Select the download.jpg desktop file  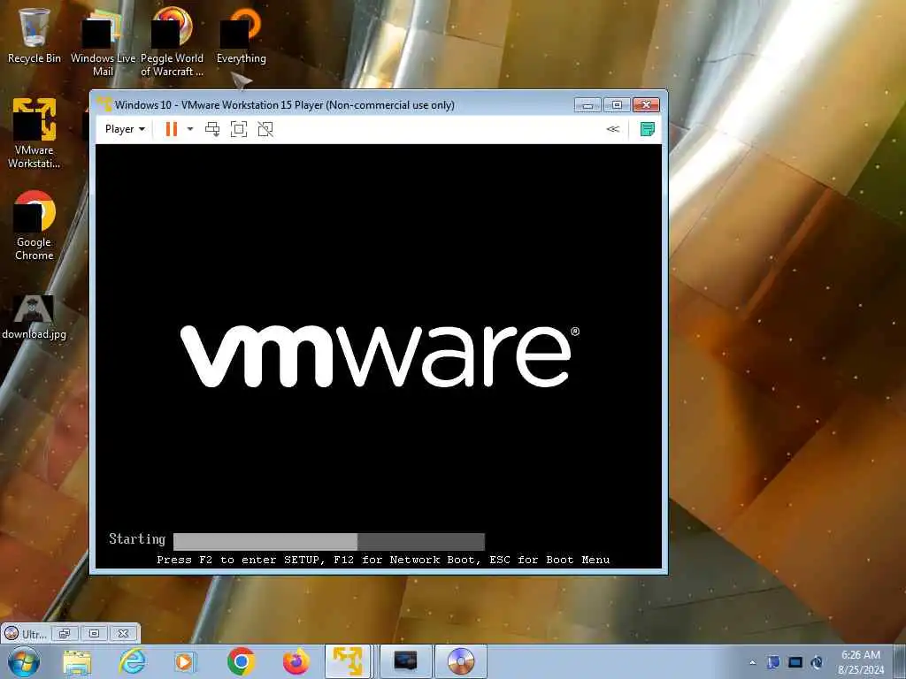[x=35, y=317]
